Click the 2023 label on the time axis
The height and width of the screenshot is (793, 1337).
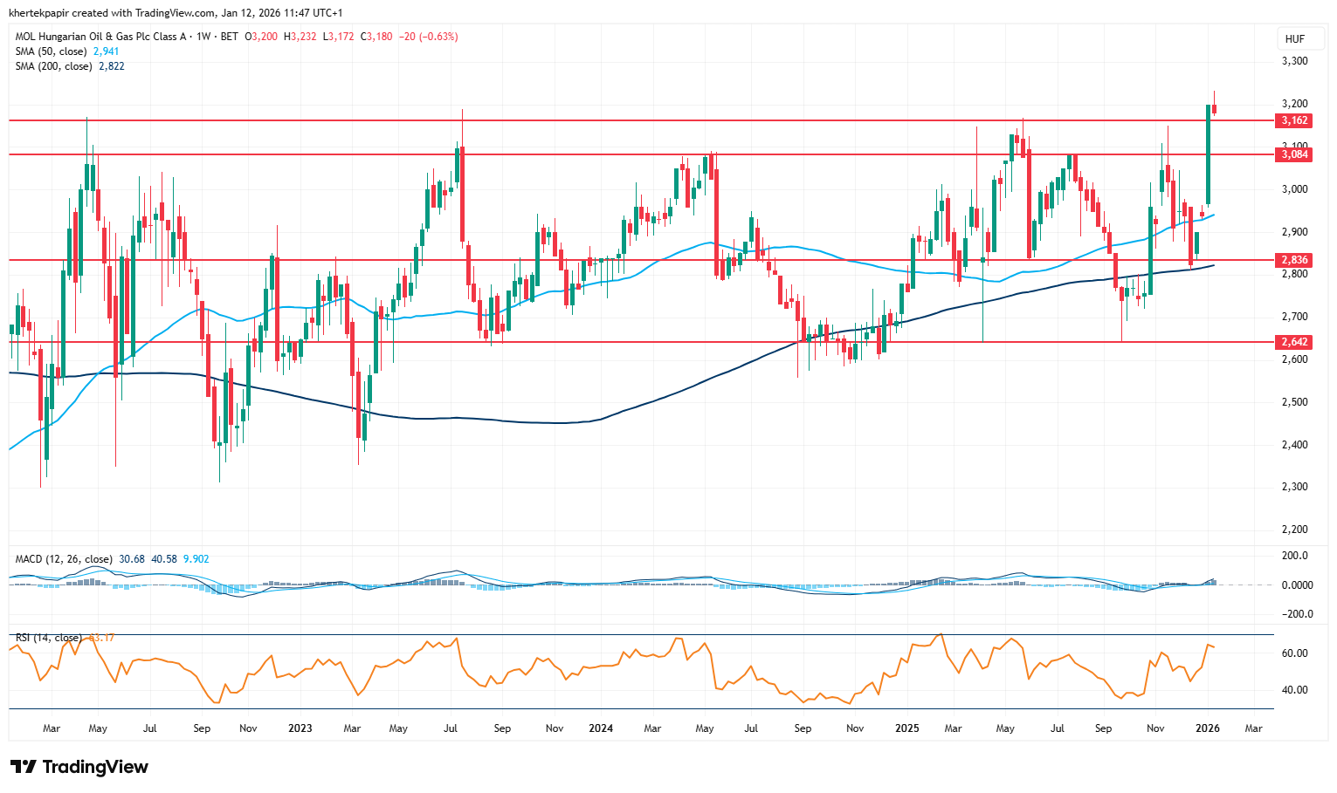pyautogui.click(x=300, y=728)
